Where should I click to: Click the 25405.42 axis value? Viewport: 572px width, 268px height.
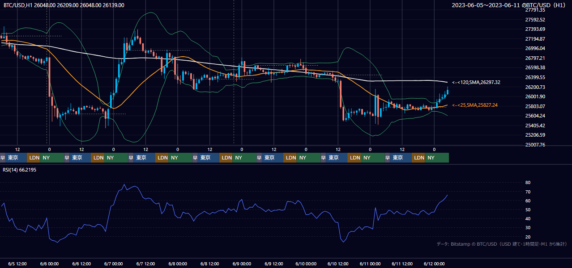pos(535,126)
